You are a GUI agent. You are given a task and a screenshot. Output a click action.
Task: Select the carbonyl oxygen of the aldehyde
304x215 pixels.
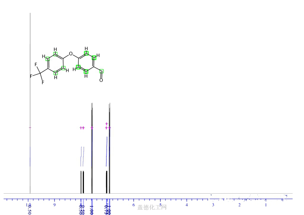101,80
